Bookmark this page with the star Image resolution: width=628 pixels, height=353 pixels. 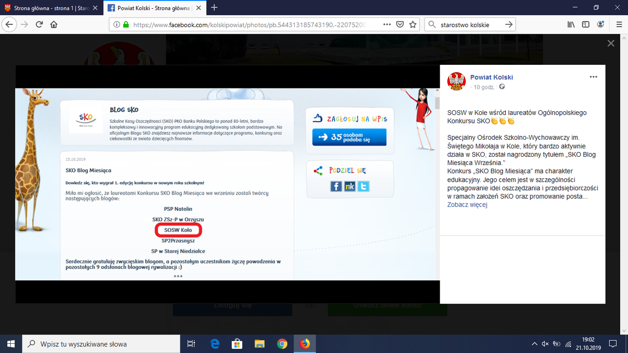pos(413,24)
